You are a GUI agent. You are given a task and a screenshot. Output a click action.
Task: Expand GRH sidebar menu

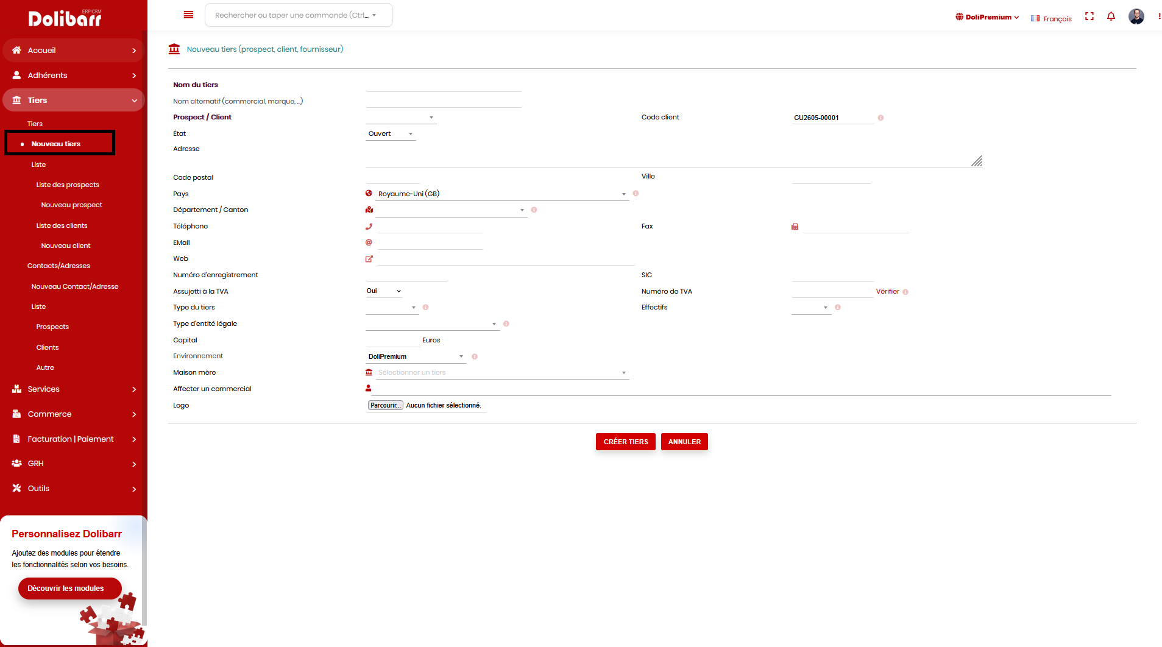(73, 463)
